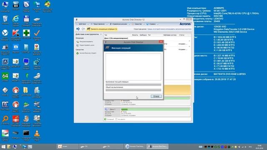This screenshot has height=150, width=267.
Task: Open the Everything search desktop icon
Action: (x=5, y=120)
